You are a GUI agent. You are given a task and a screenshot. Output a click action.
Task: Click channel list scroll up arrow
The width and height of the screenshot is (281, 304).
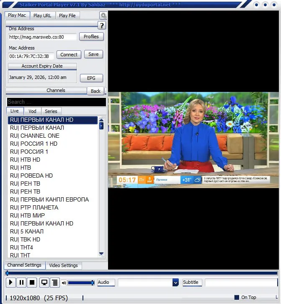click(101, 120)
